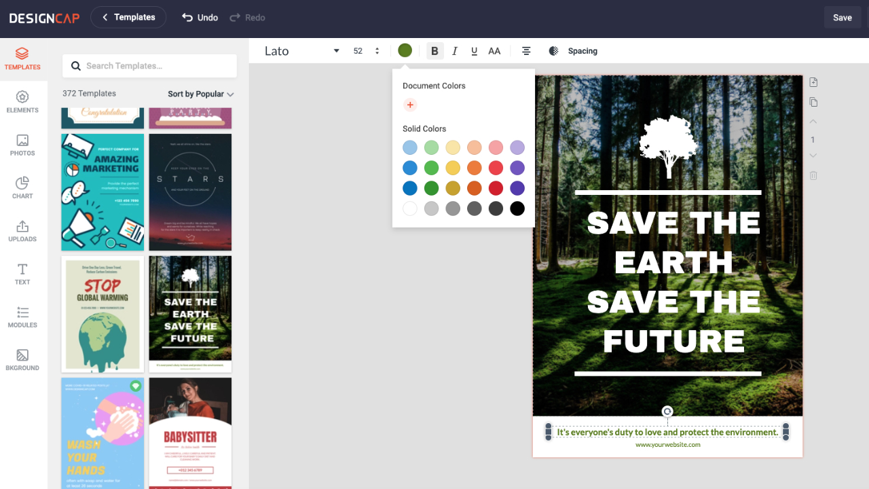Click the Undo button
Viewport: 869px width, 489px height.
[x=200, y=18]
